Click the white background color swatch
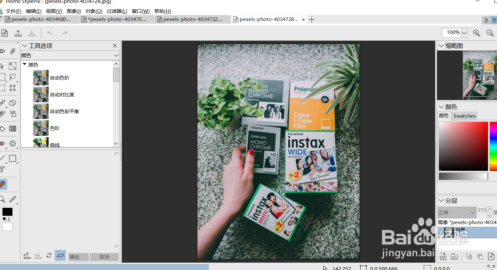Screen dimensions: 497x270 [x=7, y=227]
